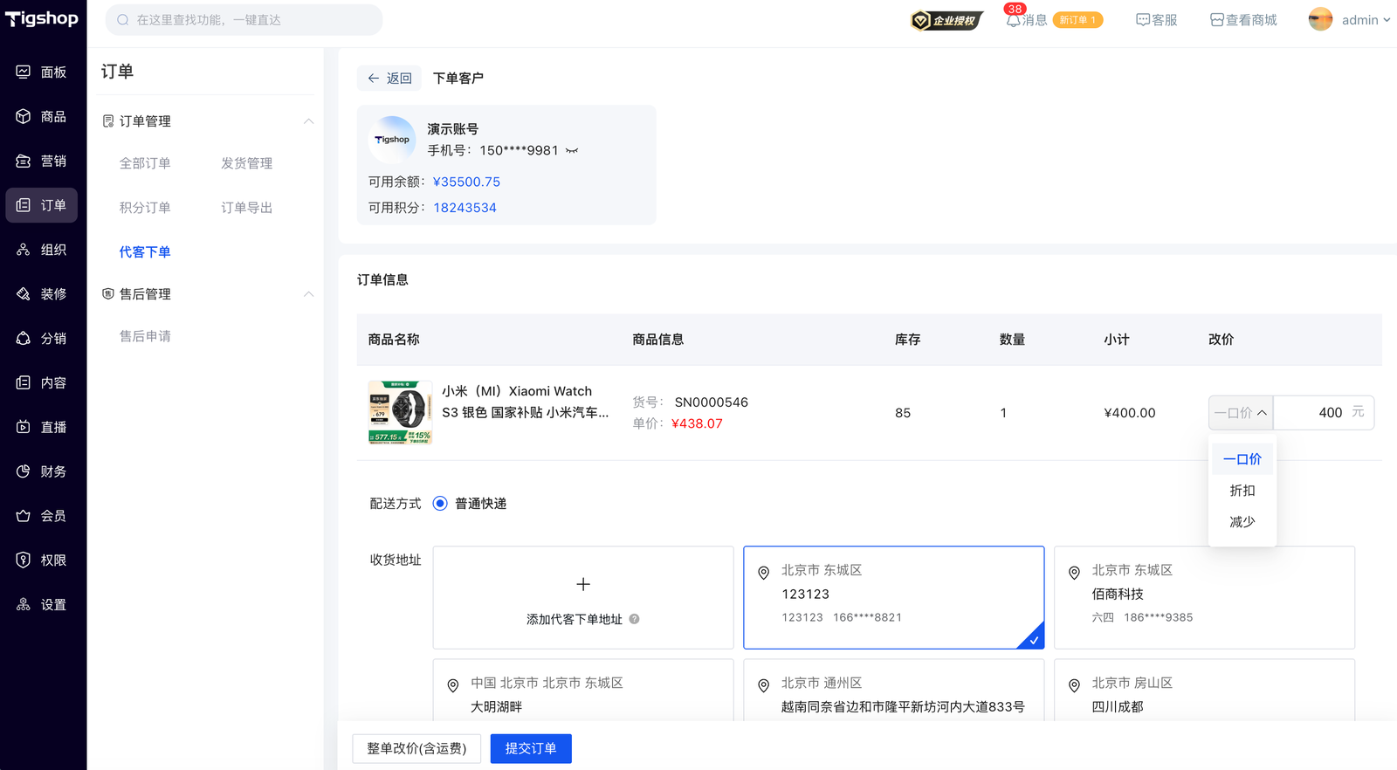Image resolution: width=1397 pixels, height=770 pixels.
Task: Click the eye icon to reveal phone number
Action: (x=572, y=151)
